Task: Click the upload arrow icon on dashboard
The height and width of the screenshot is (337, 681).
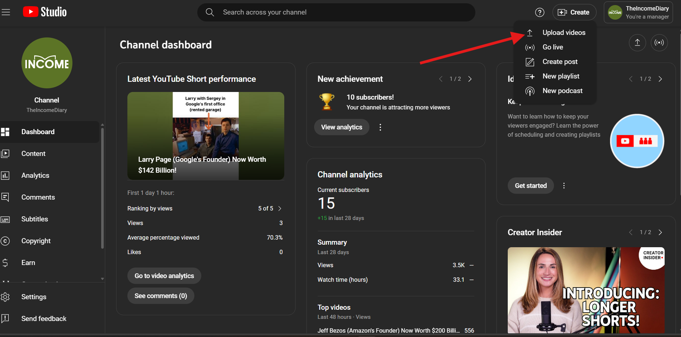Action: [637, 43]
